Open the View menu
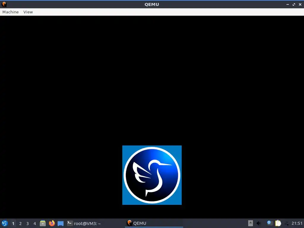The image size is (304, 228). pos(28,12)
